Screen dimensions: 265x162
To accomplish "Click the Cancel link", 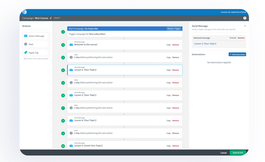I will pos(223,153).
